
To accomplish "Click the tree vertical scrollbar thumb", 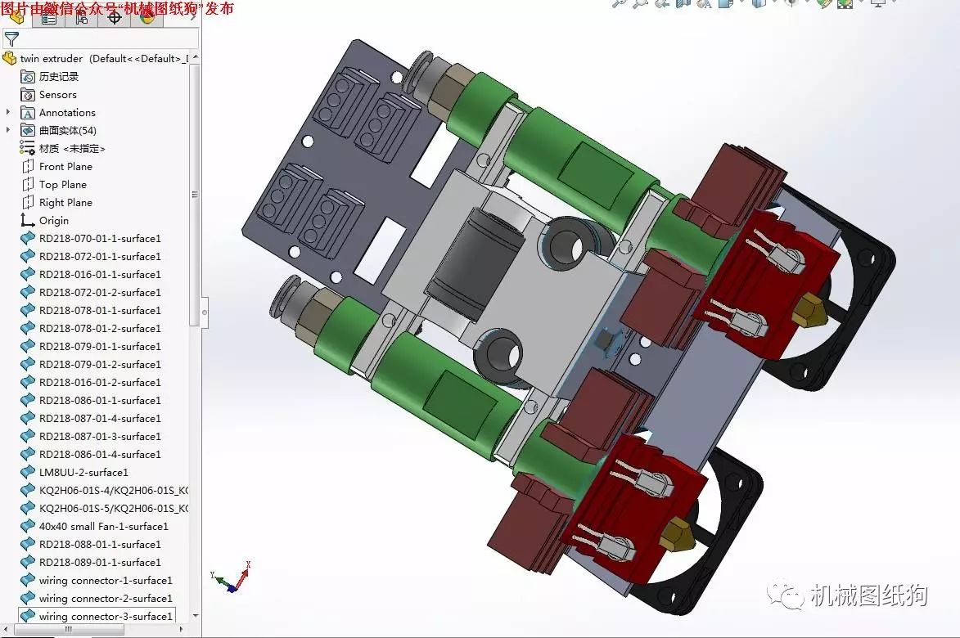I will tap(196, 195).
